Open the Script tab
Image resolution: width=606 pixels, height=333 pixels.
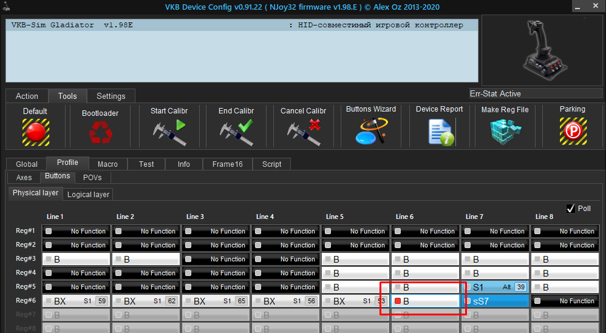coord(271,164)
